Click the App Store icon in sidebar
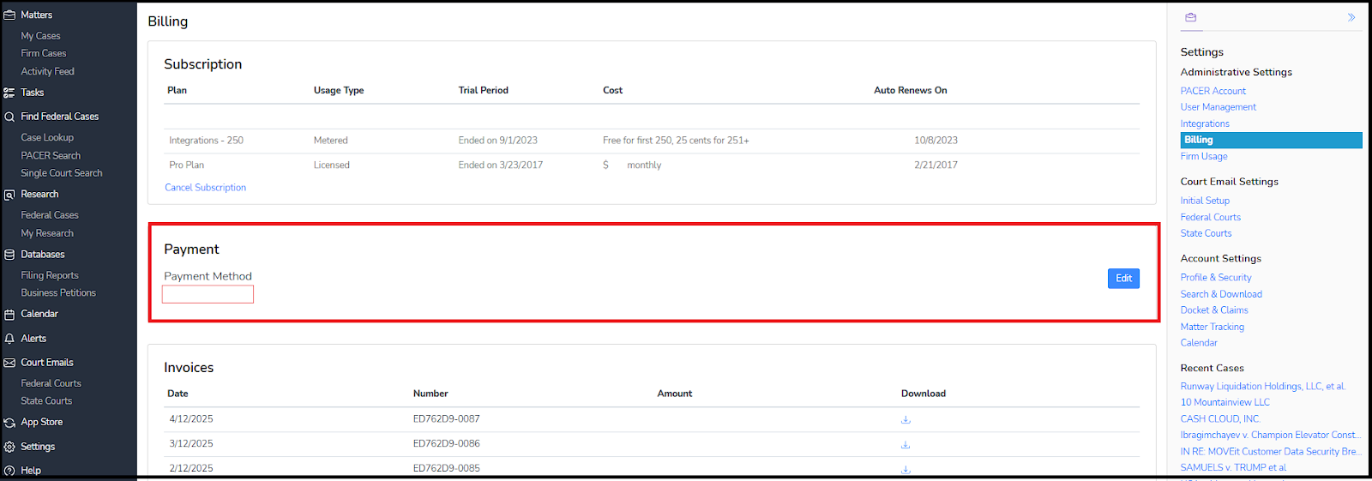This screenshot has height=481, width=1372. [x=9, y=423]
